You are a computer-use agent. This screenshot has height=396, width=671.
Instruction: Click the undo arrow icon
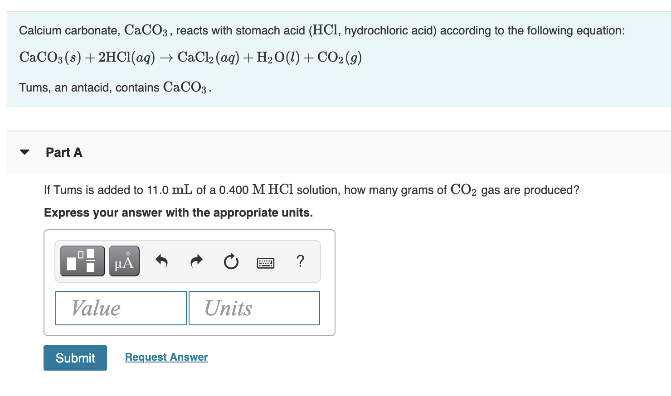(x=162, y=261)
